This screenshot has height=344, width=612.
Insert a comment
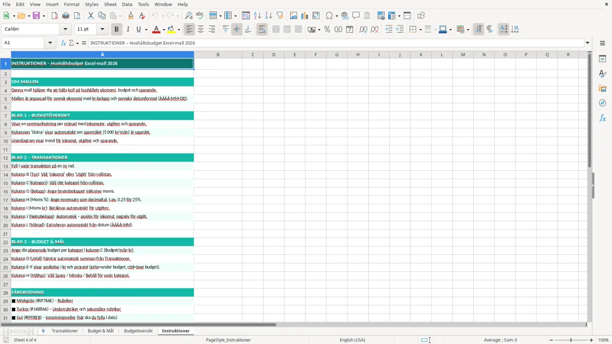pos(356,16)
